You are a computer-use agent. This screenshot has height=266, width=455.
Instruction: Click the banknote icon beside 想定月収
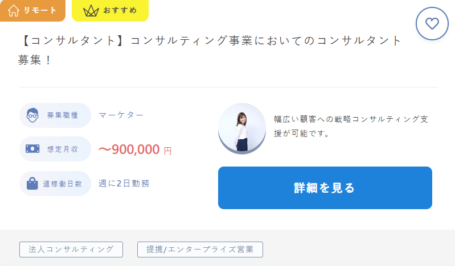pos(32,149)
